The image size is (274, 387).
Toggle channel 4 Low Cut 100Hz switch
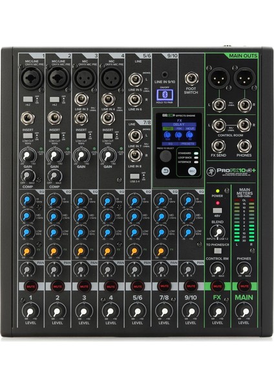click(108, 135)
